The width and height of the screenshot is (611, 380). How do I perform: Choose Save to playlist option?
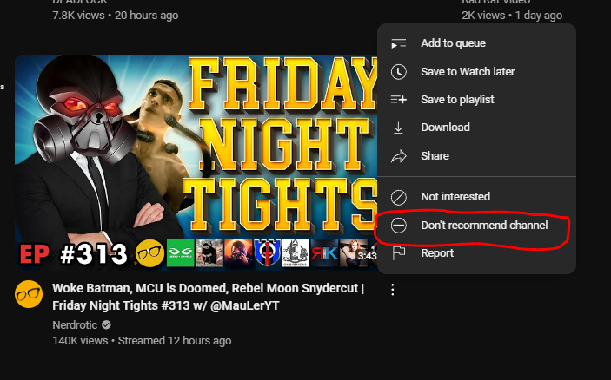[476, 100]
